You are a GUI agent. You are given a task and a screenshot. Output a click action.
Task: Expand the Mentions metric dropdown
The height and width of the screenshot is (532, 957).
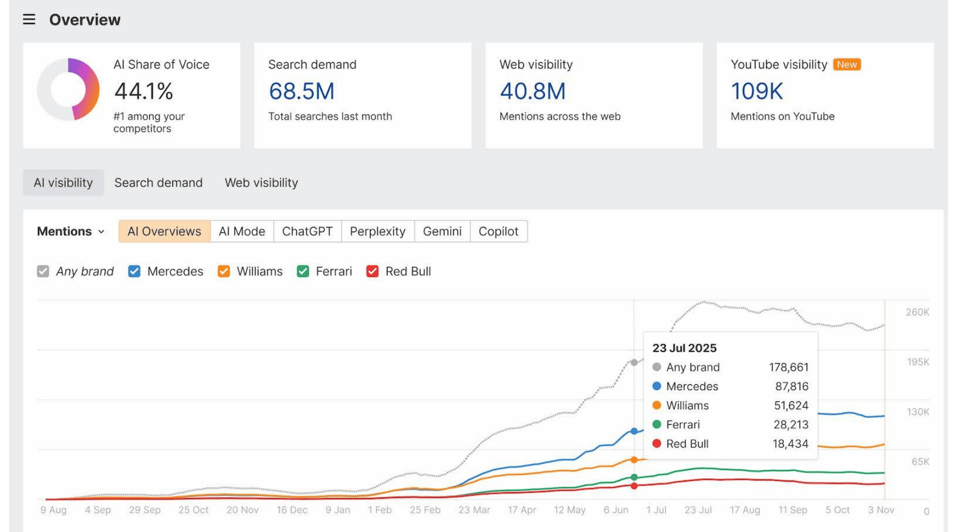click(x=71, y=232)
